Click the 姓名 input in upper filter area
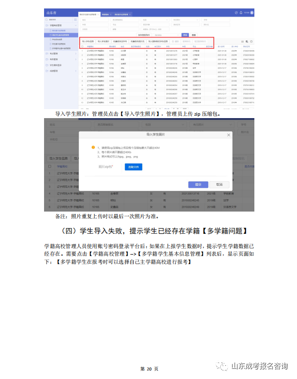This screenshot has height=379, width=297. point(94,20)
